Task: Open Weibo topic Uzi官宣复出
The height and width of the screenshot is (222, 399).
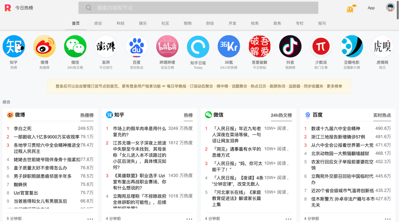Action: 26,193
